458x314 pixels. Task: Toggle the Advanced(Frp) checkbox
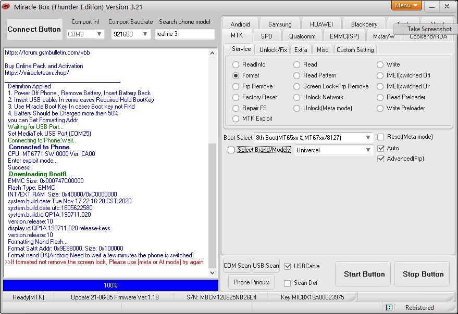coord(380,159)
